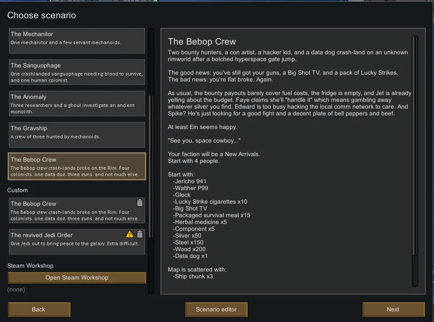Image resolution: width=434 pixels, height=322 pixels.
Task: Open the Scenario editor
Action: point(216,309)
